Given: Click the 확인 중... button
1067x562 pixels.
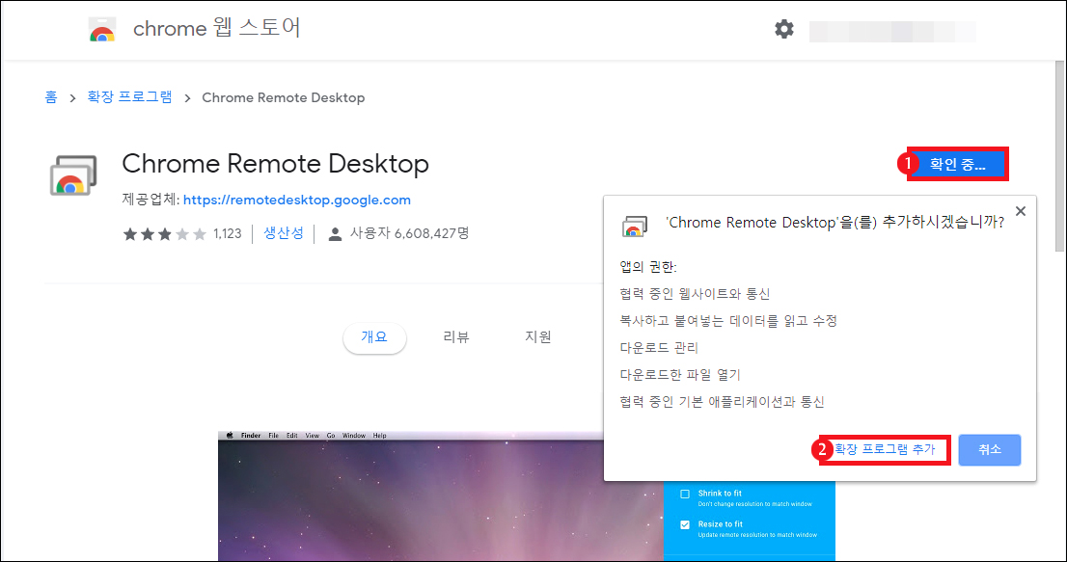Looking at the screenshot, I should pyautogui.click(x=958, y=165).
